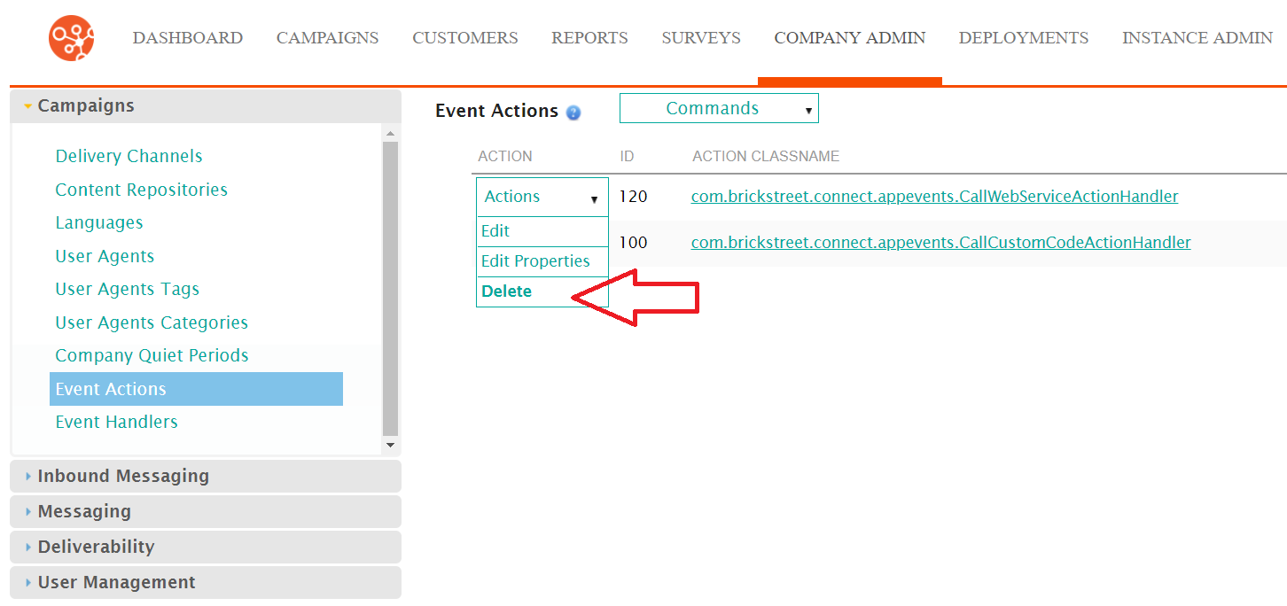
Task: Toggle the Actions dropdown for row 120
Action: pos(542,197)
